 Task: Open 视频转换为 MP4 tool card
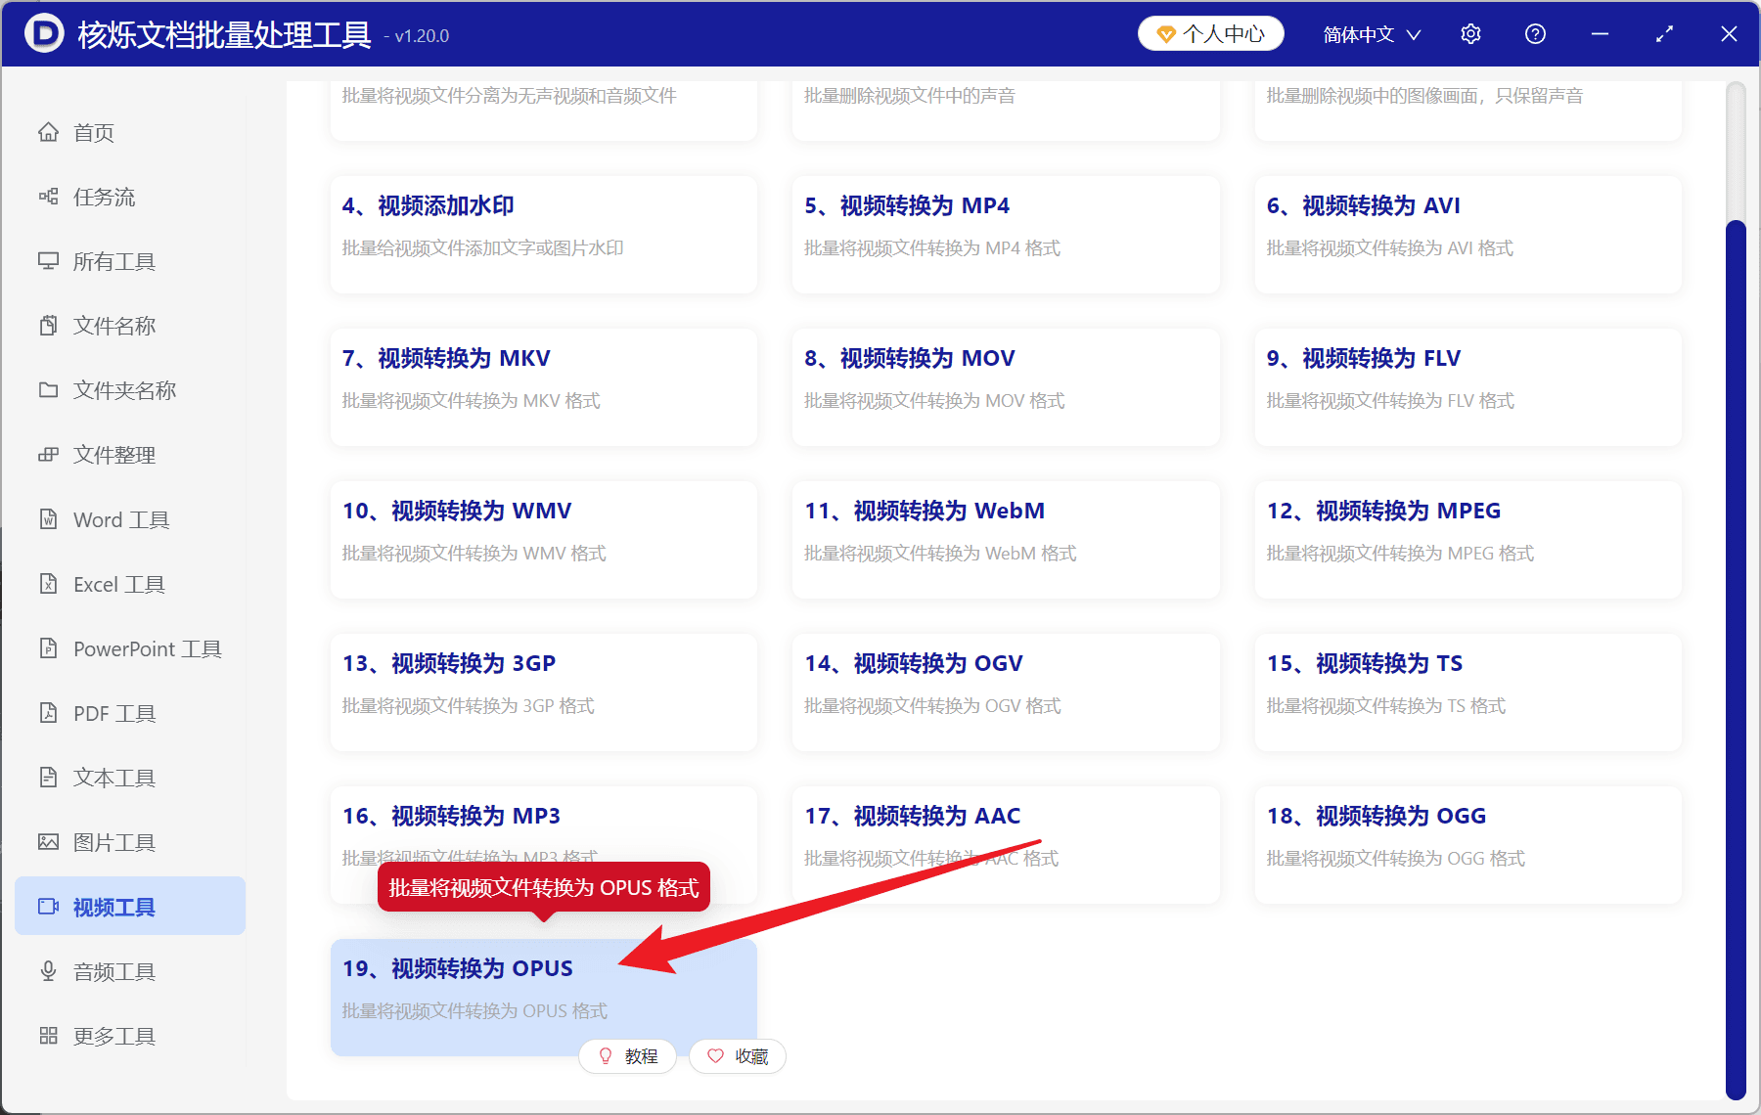(x=1006, y=235)
